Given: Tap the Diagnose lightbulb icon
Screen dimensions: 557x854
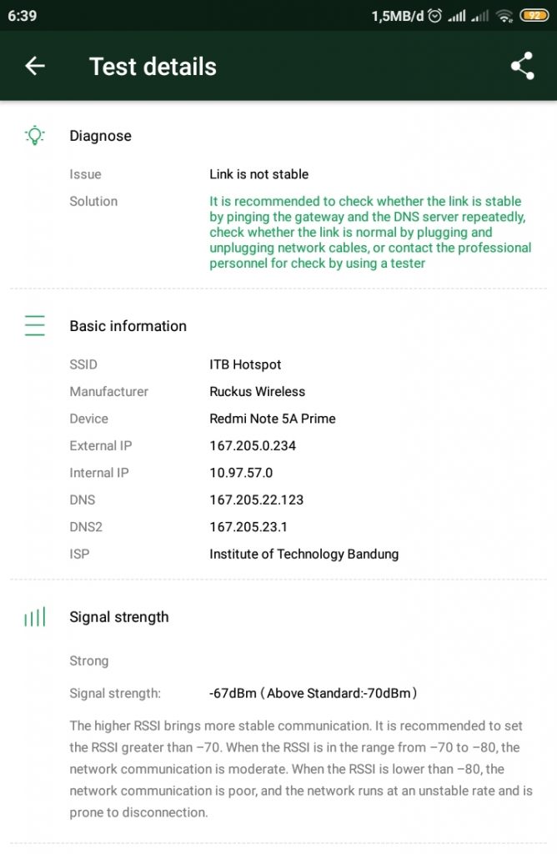Looking at the screenshot, I should pyautogui.click(x=35, y=135).
